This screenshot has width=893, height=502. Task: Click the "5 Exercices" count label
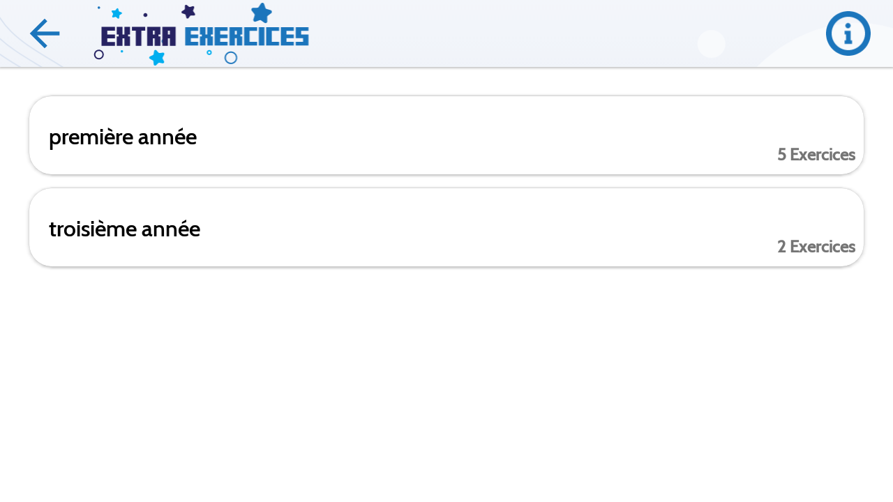coord(816,155)
